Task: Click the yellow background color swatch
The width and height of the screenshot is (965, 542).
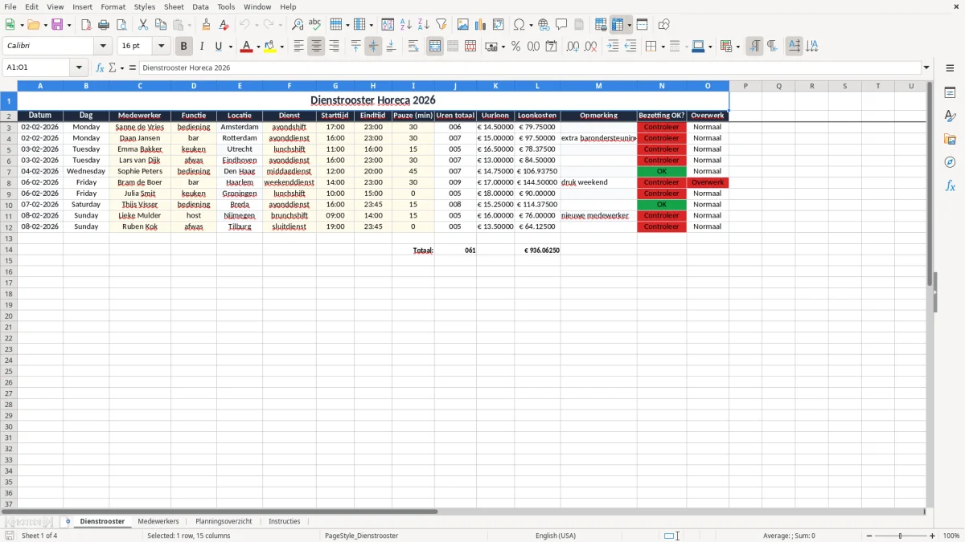Action: point(270,47)
